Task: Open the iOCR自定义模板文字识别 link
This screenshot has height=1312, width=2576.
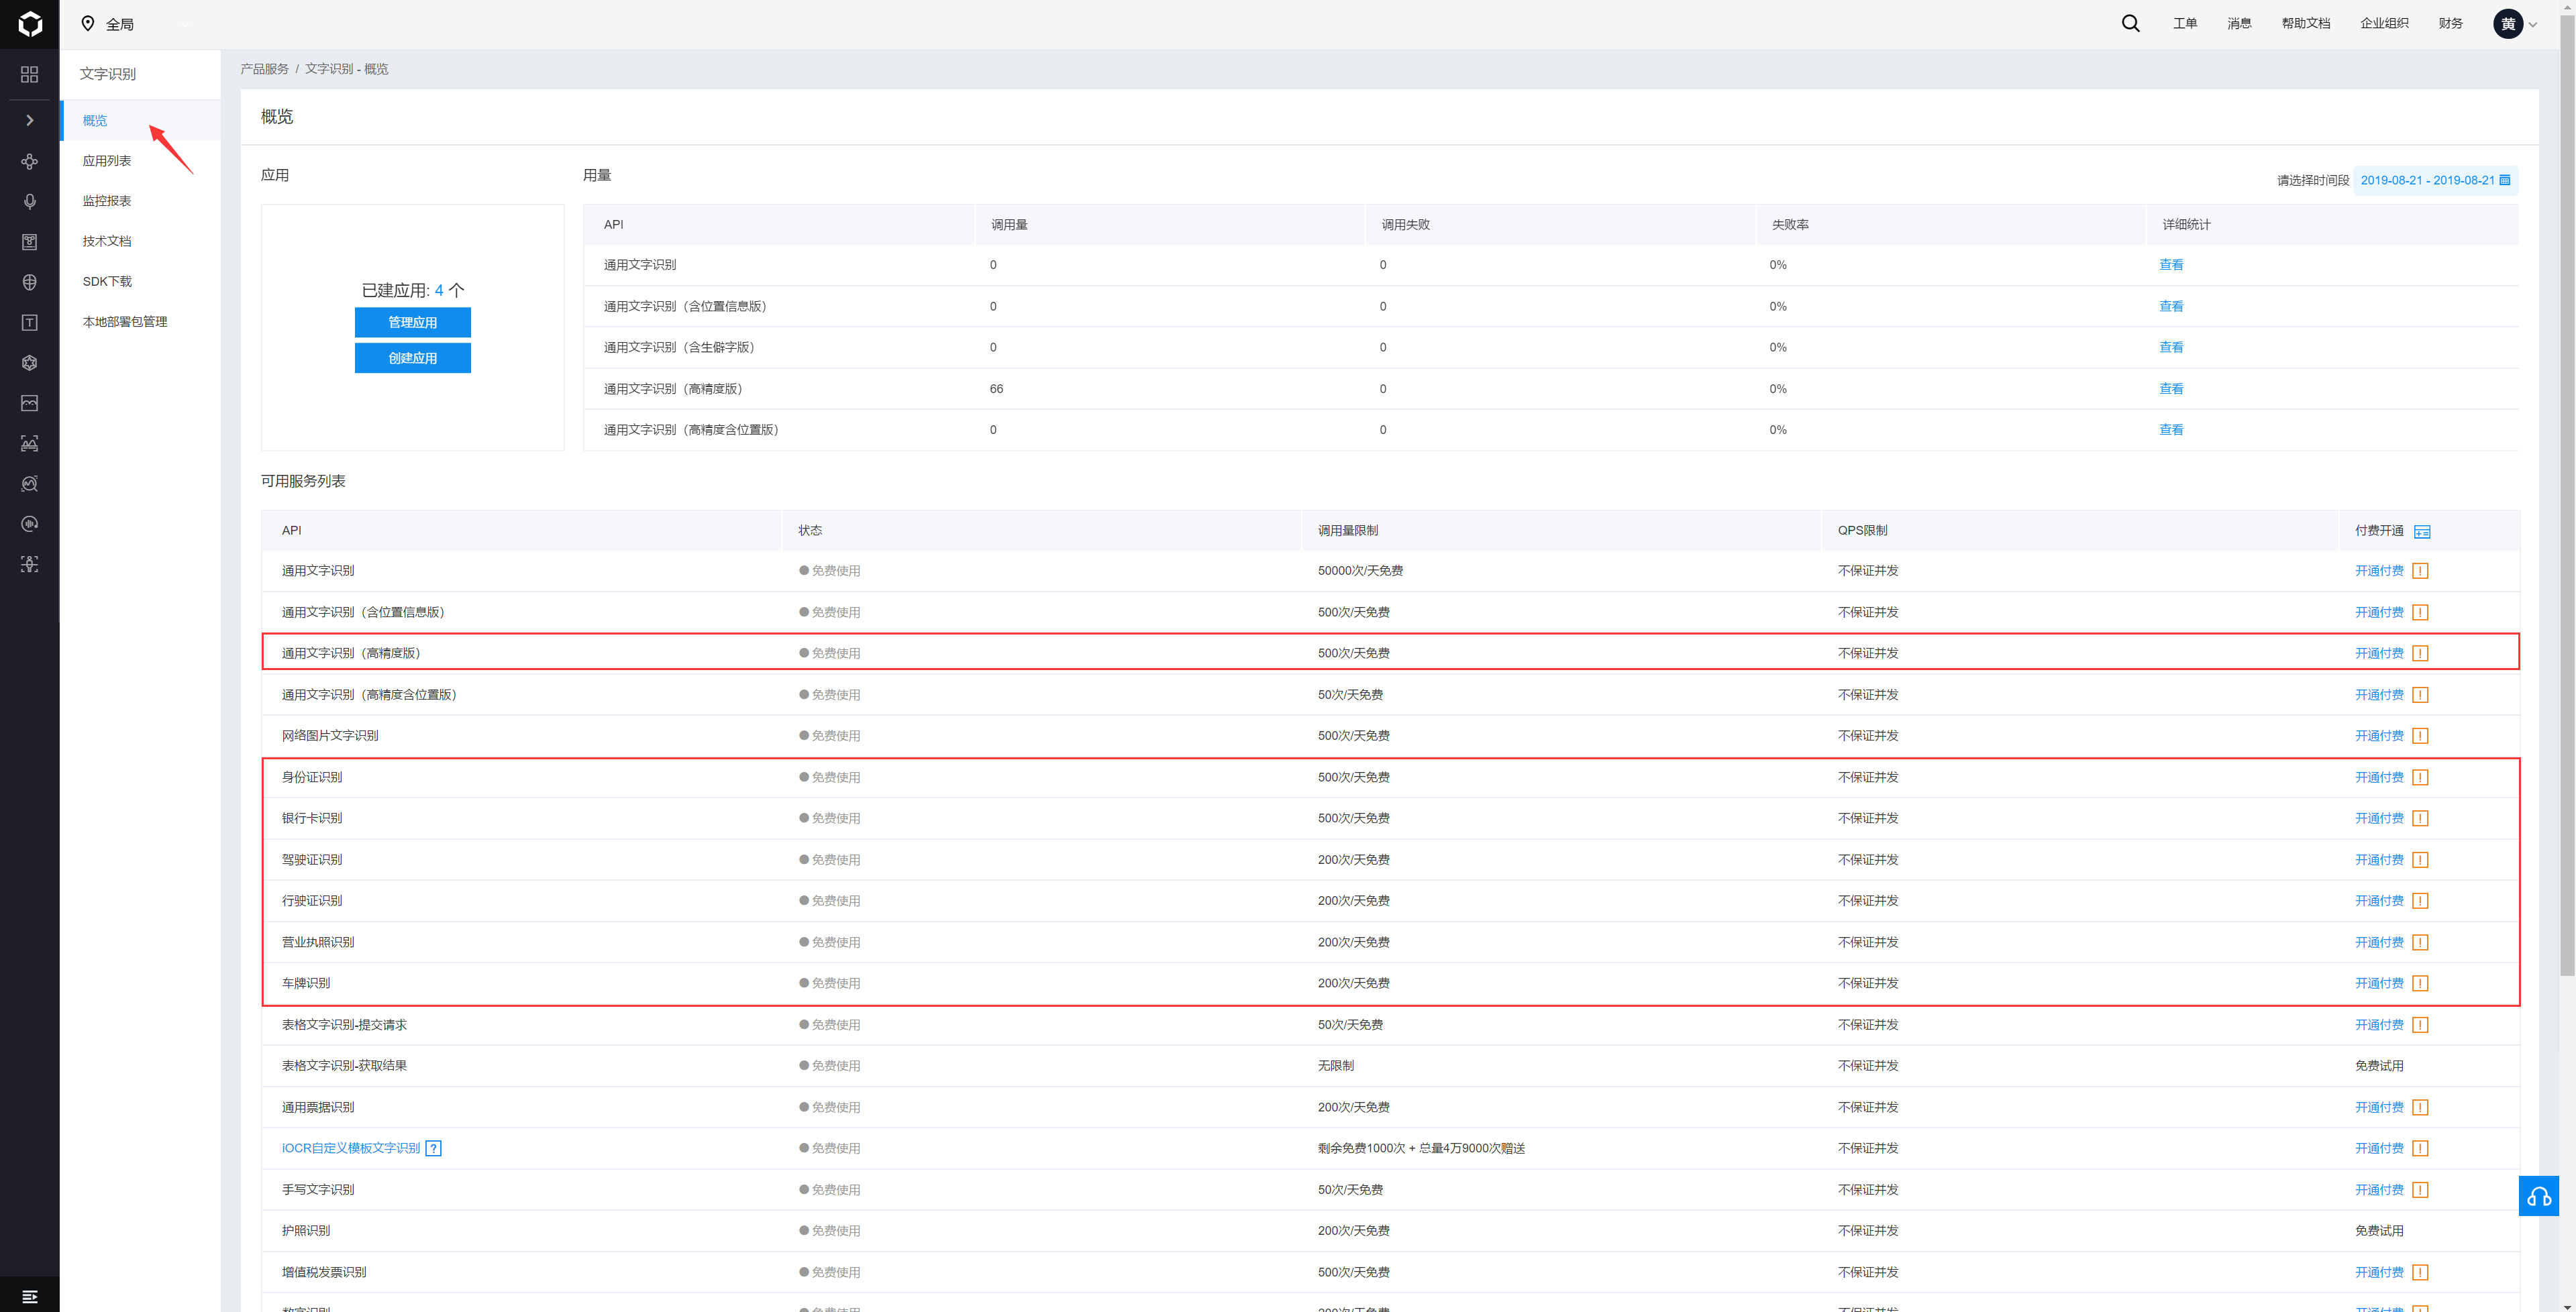Action: click(351, 1148)
